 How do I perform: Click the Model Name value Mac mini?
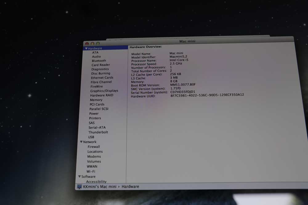[176, 53]
